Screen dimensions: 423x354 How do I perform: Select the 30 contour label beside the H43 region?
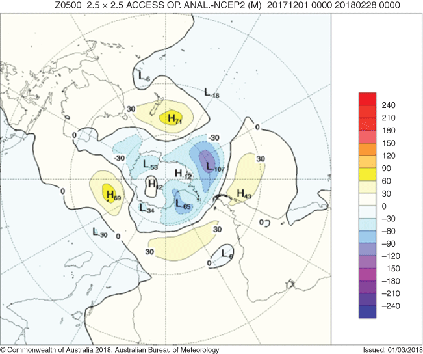click(260, 159)
